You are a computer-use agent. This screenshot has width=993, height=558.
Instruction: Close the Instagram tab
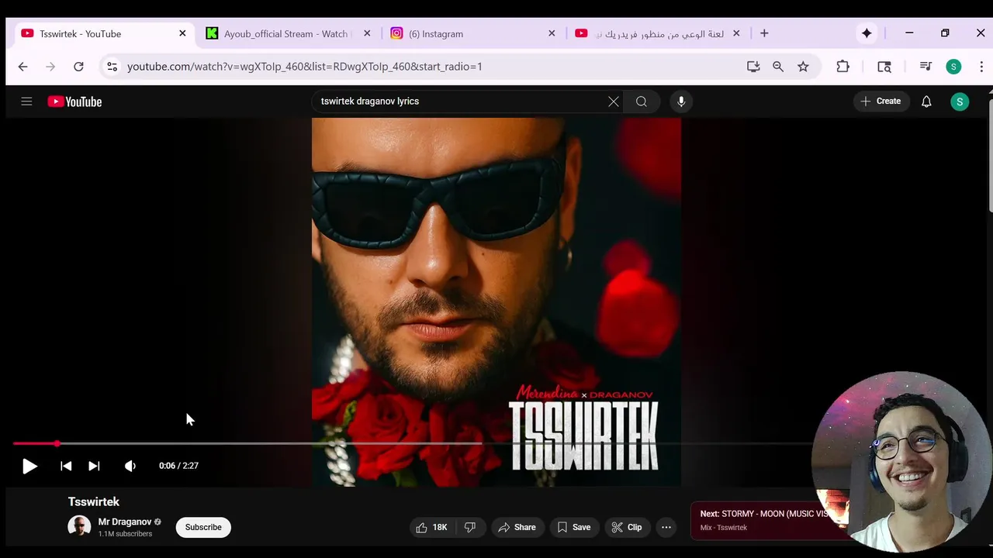[552, 33]
